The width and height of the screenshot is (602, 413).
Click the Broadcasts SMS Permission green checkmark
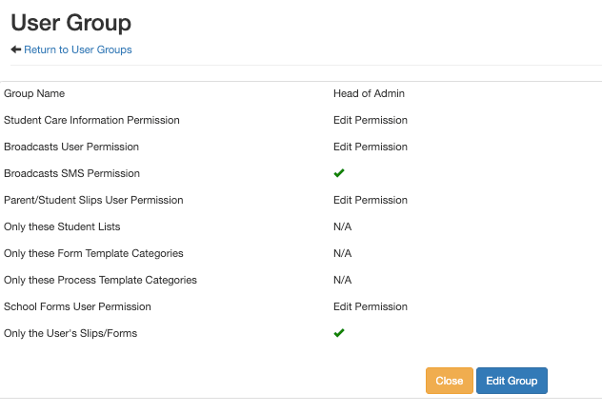coord(339,173)
